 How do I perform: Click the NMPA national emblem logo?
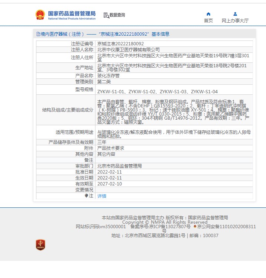[40, 15]
